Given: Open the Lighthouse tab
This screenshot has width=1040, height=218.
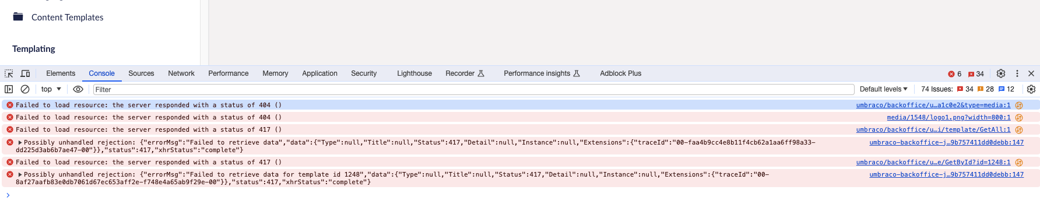Looking at the screenshot, I should (414, 73).
